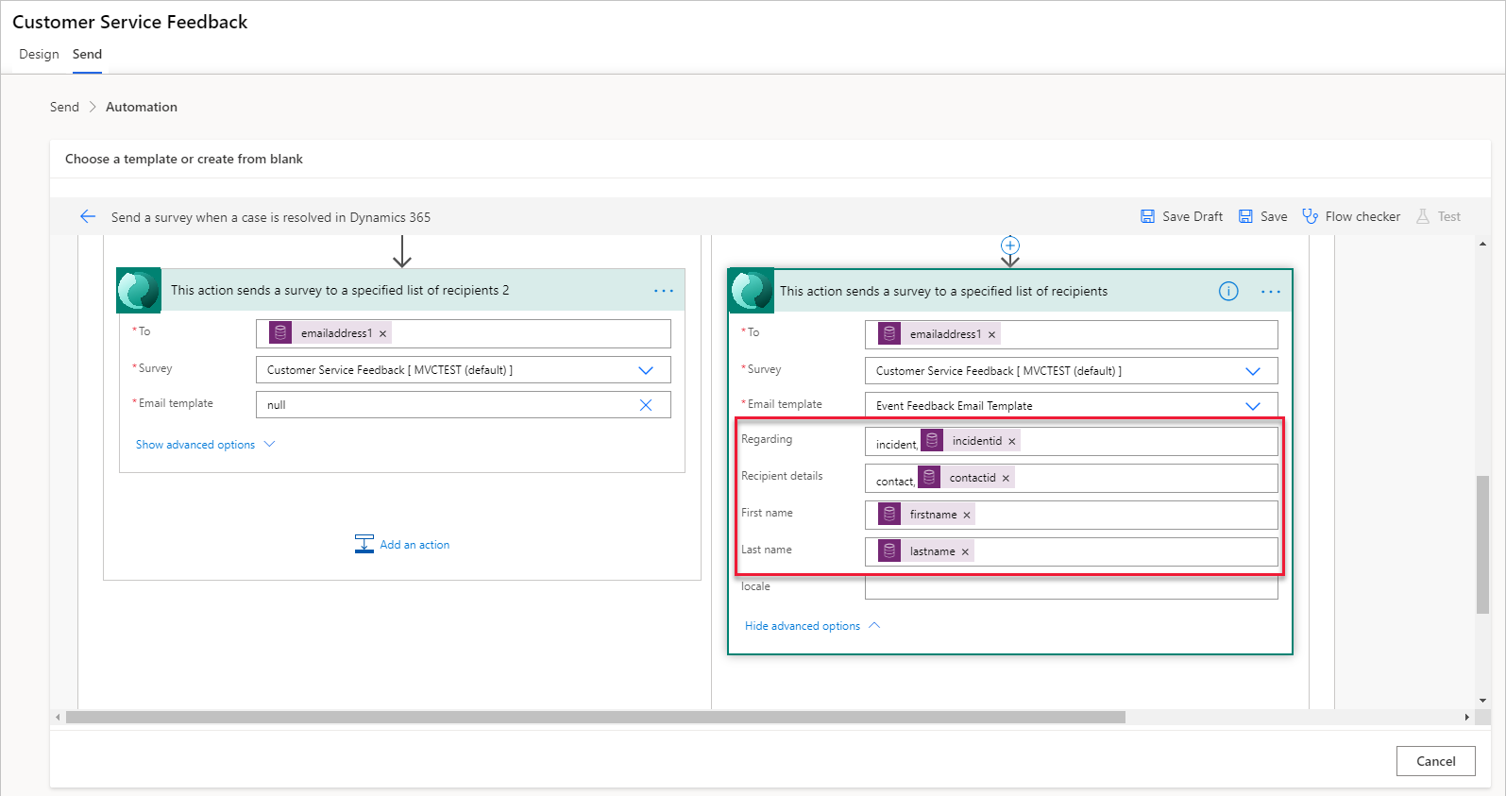Click the info icon on right action
Image resolution: width=1506 pixels, height=796 pixels.
1228,291
